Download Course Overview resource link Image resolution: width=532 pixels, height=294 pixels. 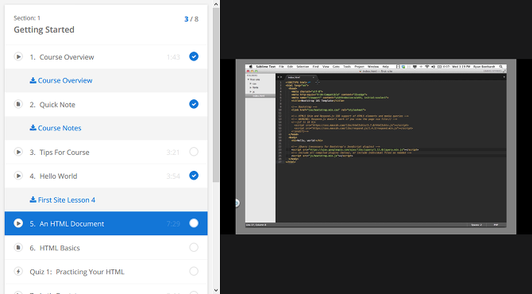(61, 80)
